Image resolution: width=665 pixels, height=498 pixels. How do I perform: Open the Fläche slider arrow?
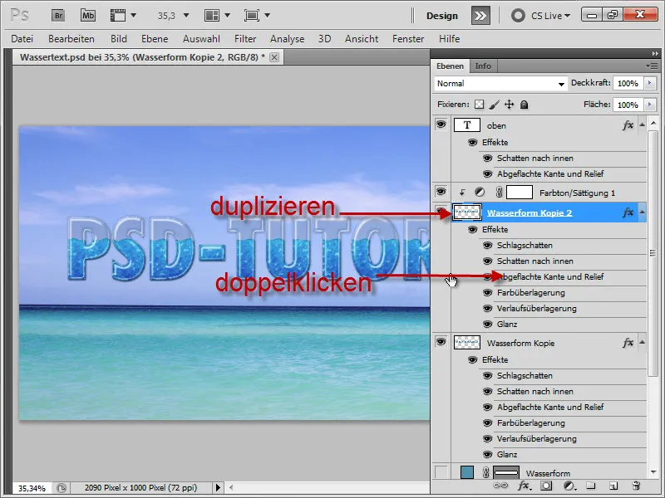pyautogui.click(x=650, y=105)
